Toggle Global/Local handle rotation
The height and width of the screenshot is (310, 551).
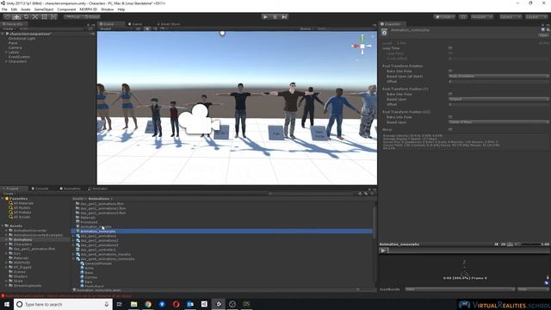92,17
